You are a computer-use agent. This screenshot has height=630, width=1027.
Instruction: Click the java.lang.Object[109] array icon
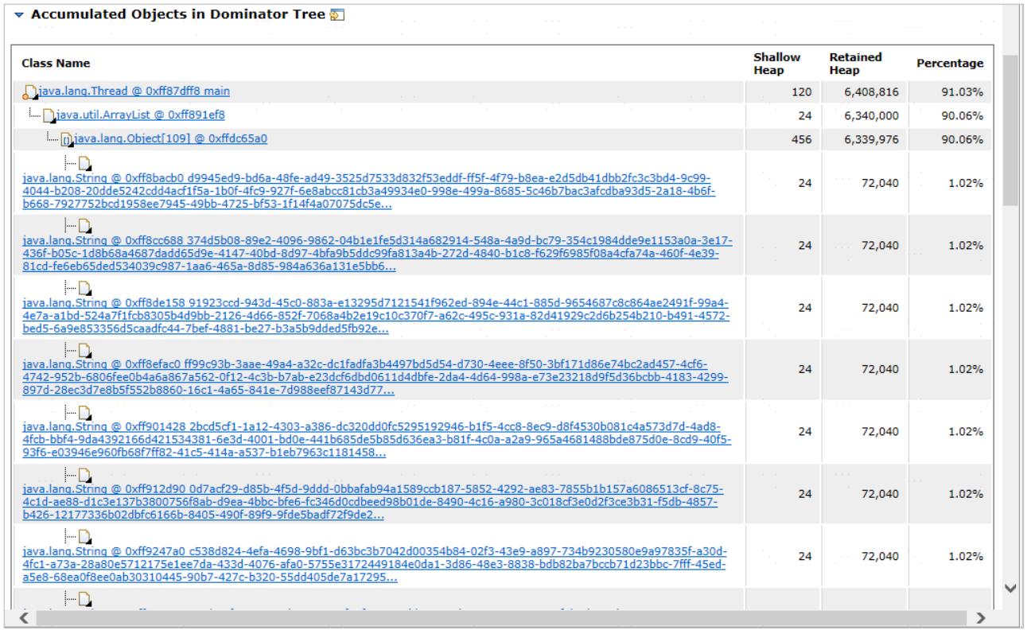click(x=68, y=140)
